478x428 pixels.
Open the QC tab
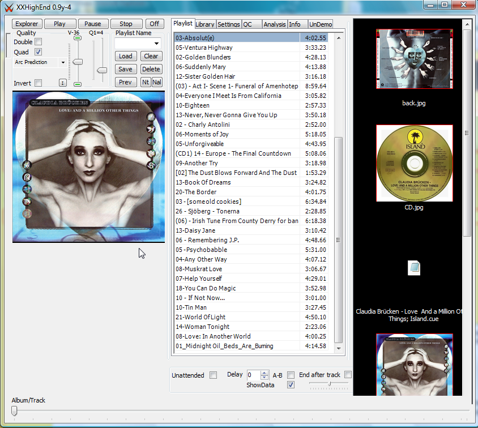[x=251, y=24]
